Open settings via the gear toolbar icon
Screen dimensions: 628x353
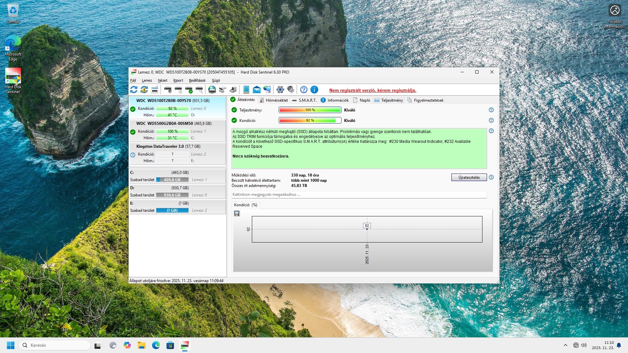[280, 90]
